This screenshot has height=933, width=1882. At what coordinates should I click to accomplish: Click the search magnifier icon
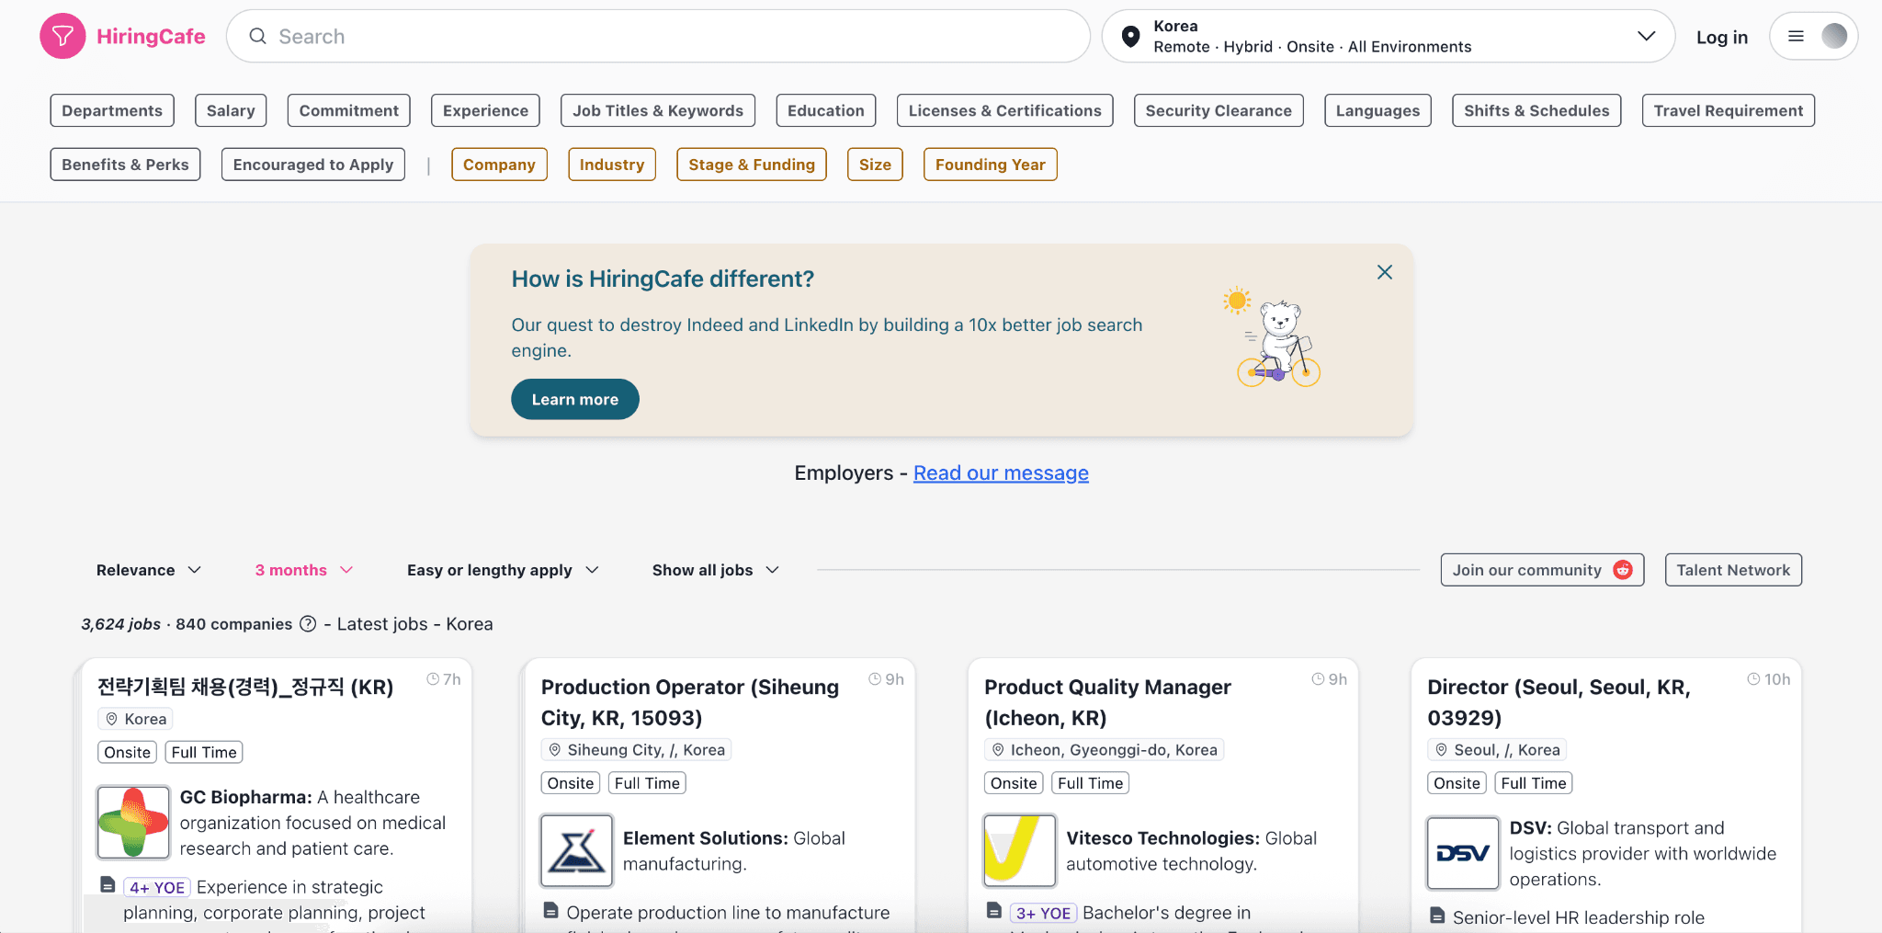(x=258, y=36)
